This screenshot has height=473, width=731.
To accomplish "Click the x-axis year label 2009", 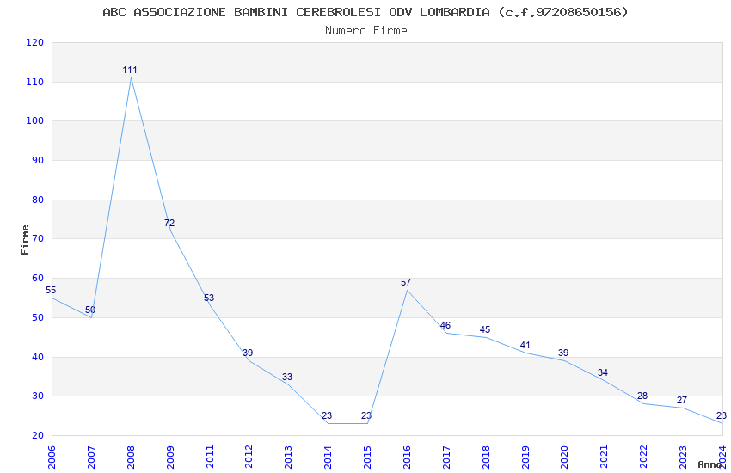I will pos(170,458).
